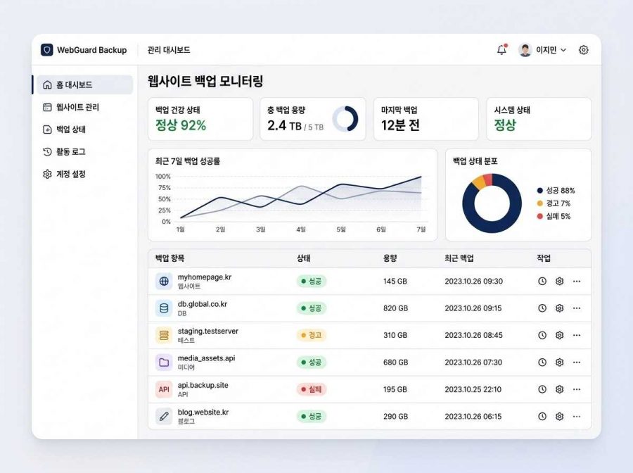Screen dimensions: 633x473
Task: Open more options for blog.website.kr
Action: pos(577,417)
